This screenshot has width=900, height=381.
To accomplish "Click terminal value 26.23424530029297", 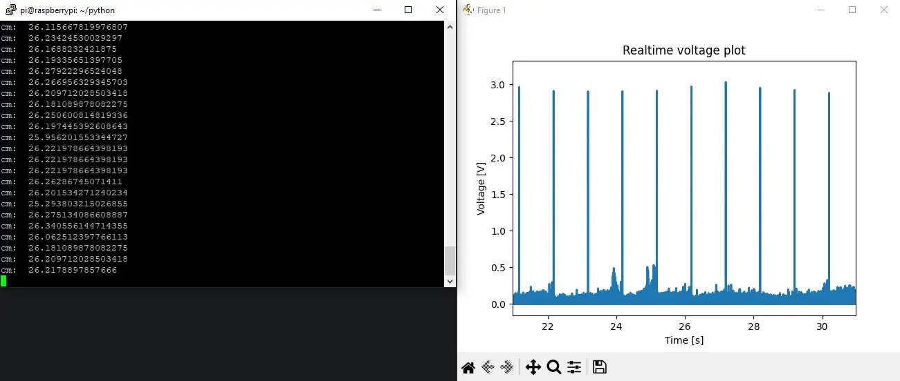I will tap(75, 38).
